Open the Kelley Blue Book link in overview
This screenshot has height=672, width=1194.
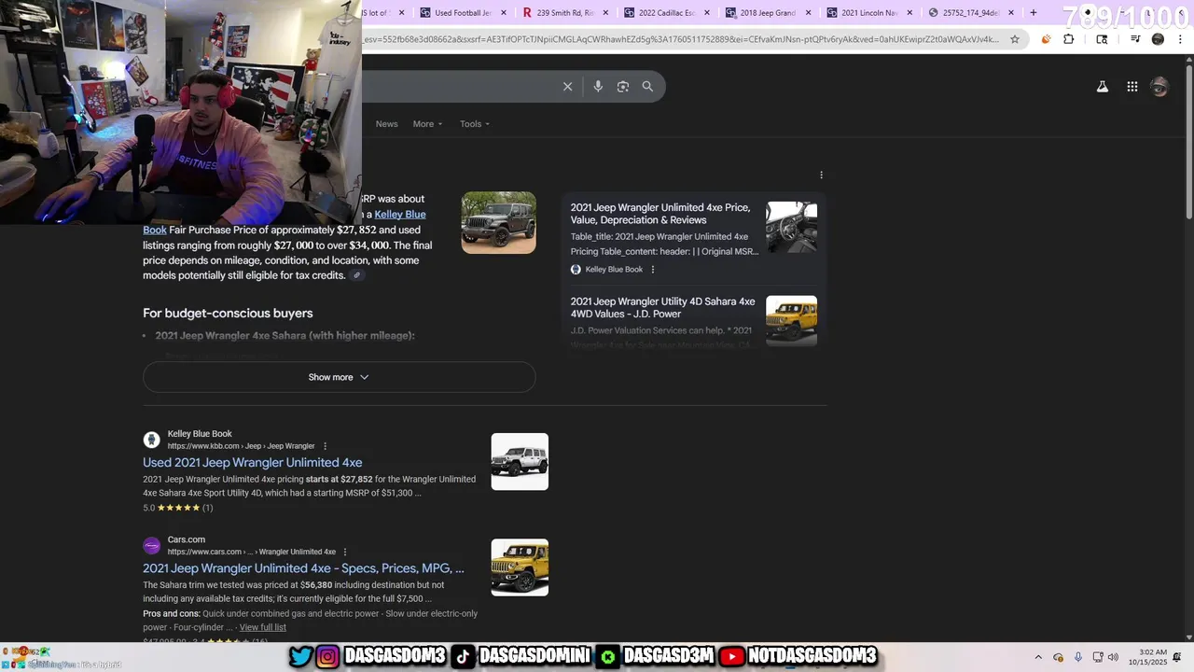tap(399, 215)
